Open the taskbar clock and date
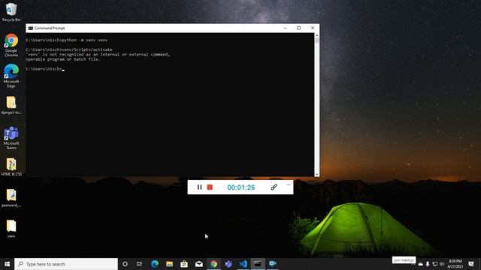The width and height of the screenshot is (481, 270). (455, 264)
